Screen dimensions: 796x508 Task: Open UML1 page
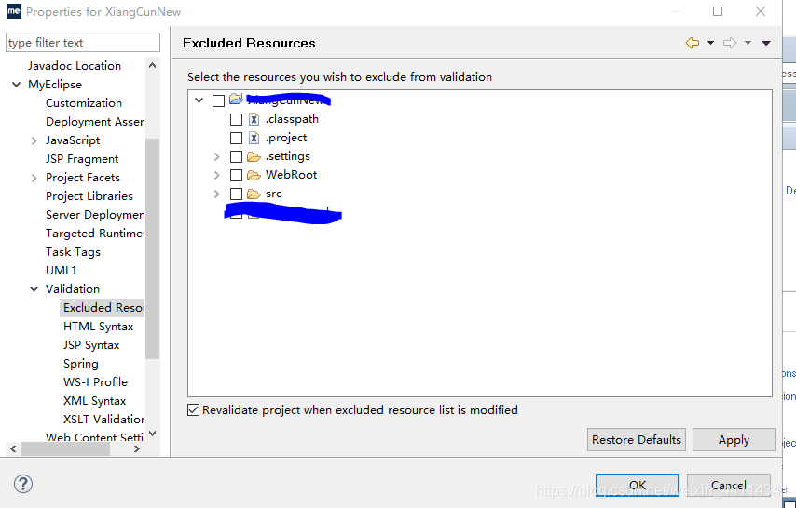click(61, 271)
